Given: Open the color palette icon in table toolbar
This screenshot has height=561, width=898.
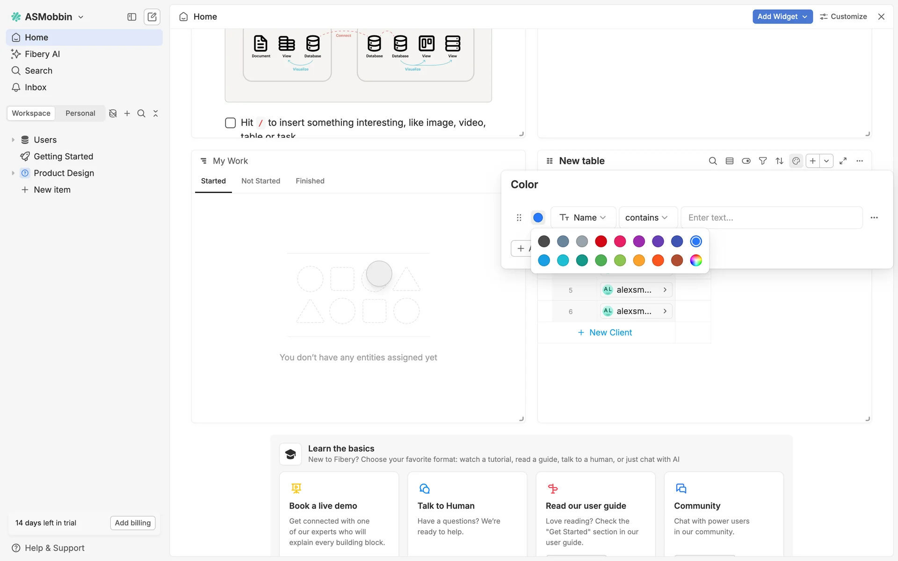Looking at the screenshot, I should click(796, 161).
